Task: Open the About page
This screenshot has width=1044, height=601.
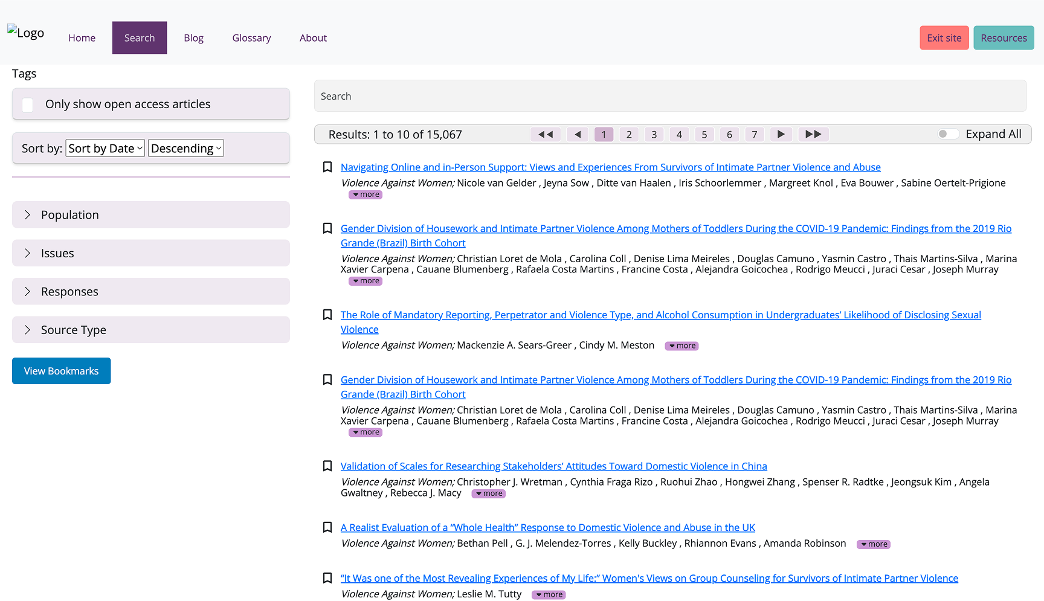Action: (x=314, y=38)
